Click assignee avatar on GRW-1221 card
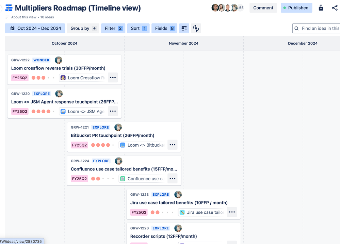The width and height of the screenshot is (340, 244). coord(118,127)
